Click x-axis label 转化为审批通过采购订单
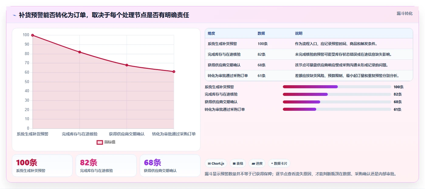The width and height of the screenshot is (425, 189). pyautogui.click(x=174, y=134)
